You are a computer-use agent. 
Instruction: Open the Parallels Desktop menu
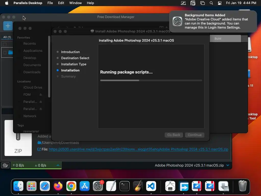pyautogui.click(x=28, y=3)
